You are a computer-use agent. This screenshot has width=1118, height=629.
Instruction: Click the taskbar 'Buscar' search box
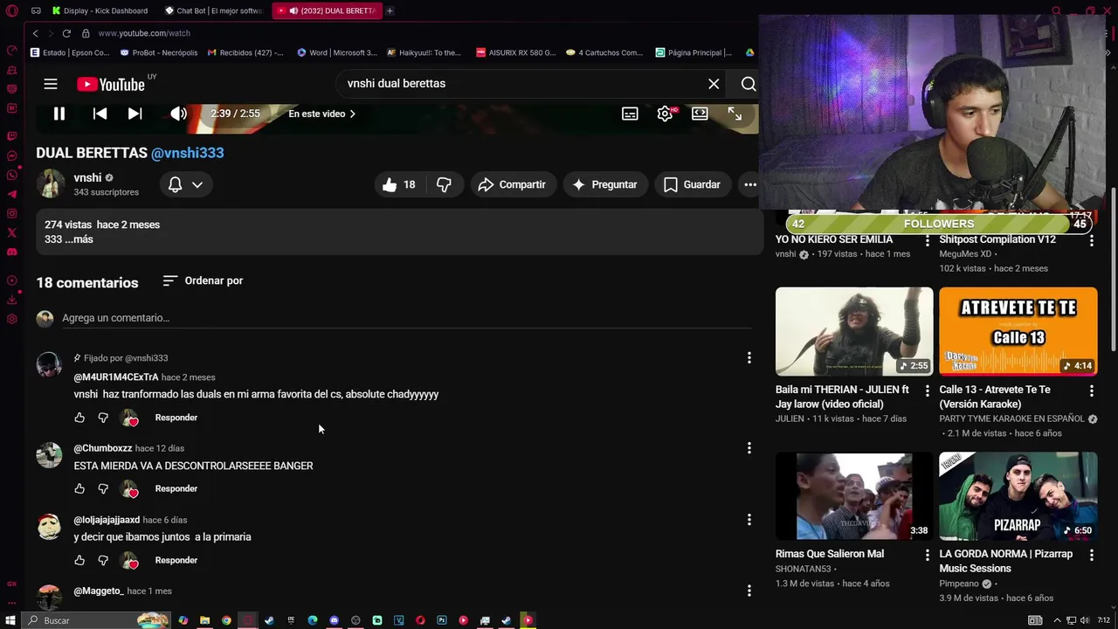[x=96, y=620]
